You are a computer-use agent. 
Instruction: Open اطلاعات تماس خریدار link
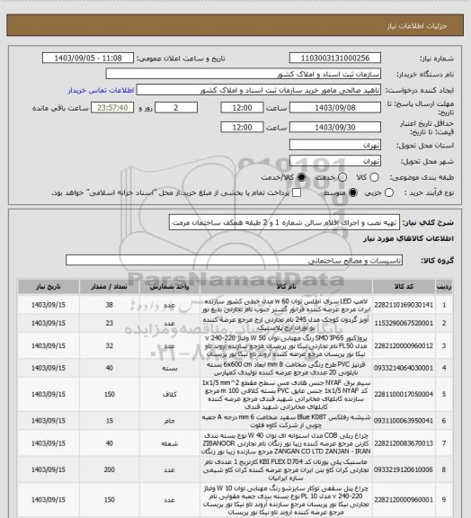(x=101, y=90)
